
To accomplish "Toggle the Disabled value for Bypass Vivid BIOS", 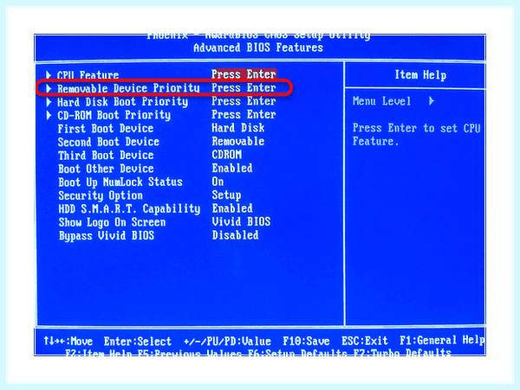I will click(x=235, y=235).
